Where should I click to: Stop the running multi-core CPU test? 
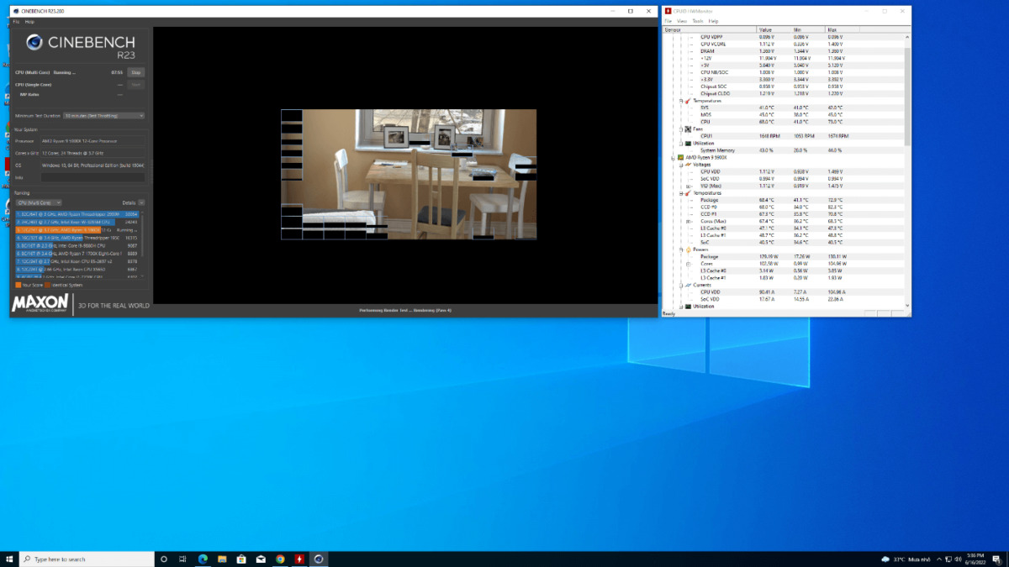tap(135, 72)
